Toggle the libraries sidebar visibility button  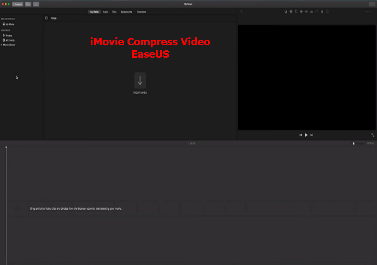click(46, 18)
